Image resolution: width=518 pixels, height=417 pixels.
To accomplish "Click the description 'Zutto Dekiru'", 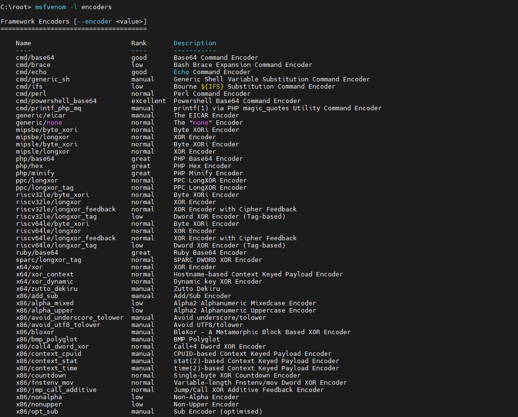I will [196, 289].
